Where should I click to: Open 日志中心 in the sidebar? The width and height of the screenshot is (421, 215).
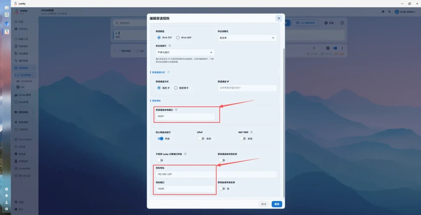[x=24, y=29]
